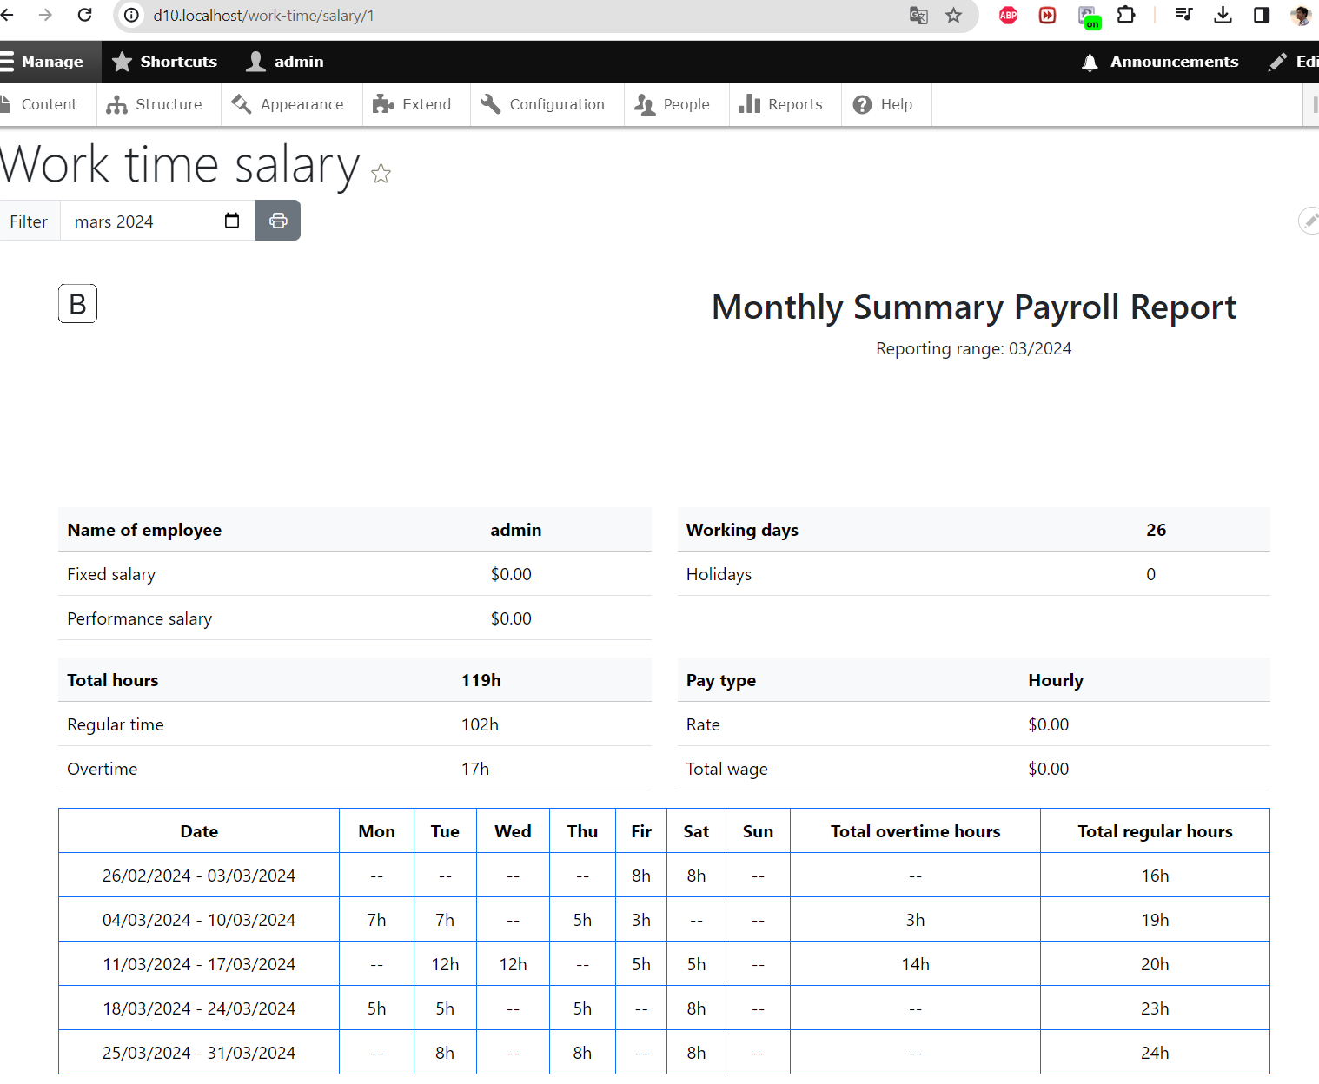
Task: Print the payroll report
Action: click(x=278, y=221)
